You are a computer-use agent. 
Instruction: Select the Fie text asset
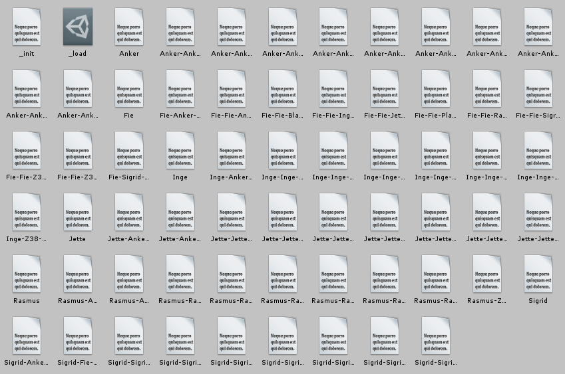(x=129, y=89)
